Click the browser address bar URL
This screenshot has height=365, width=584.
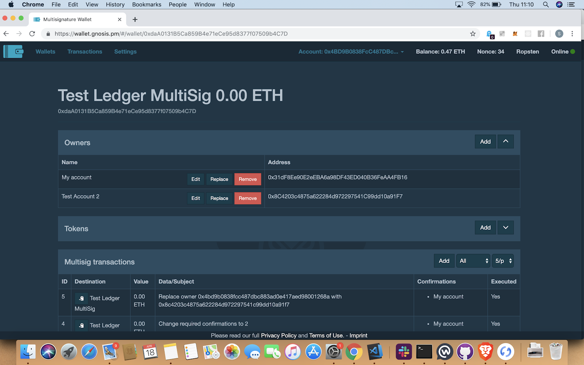(x=171, y=34)
